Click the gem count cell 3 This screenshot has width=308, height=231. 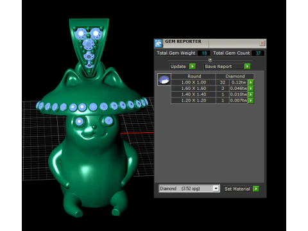[x=223, y=89]
